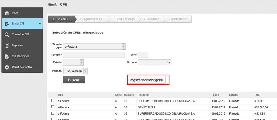Click the Serie input field
277x120 pixels.
coord(143,55)
